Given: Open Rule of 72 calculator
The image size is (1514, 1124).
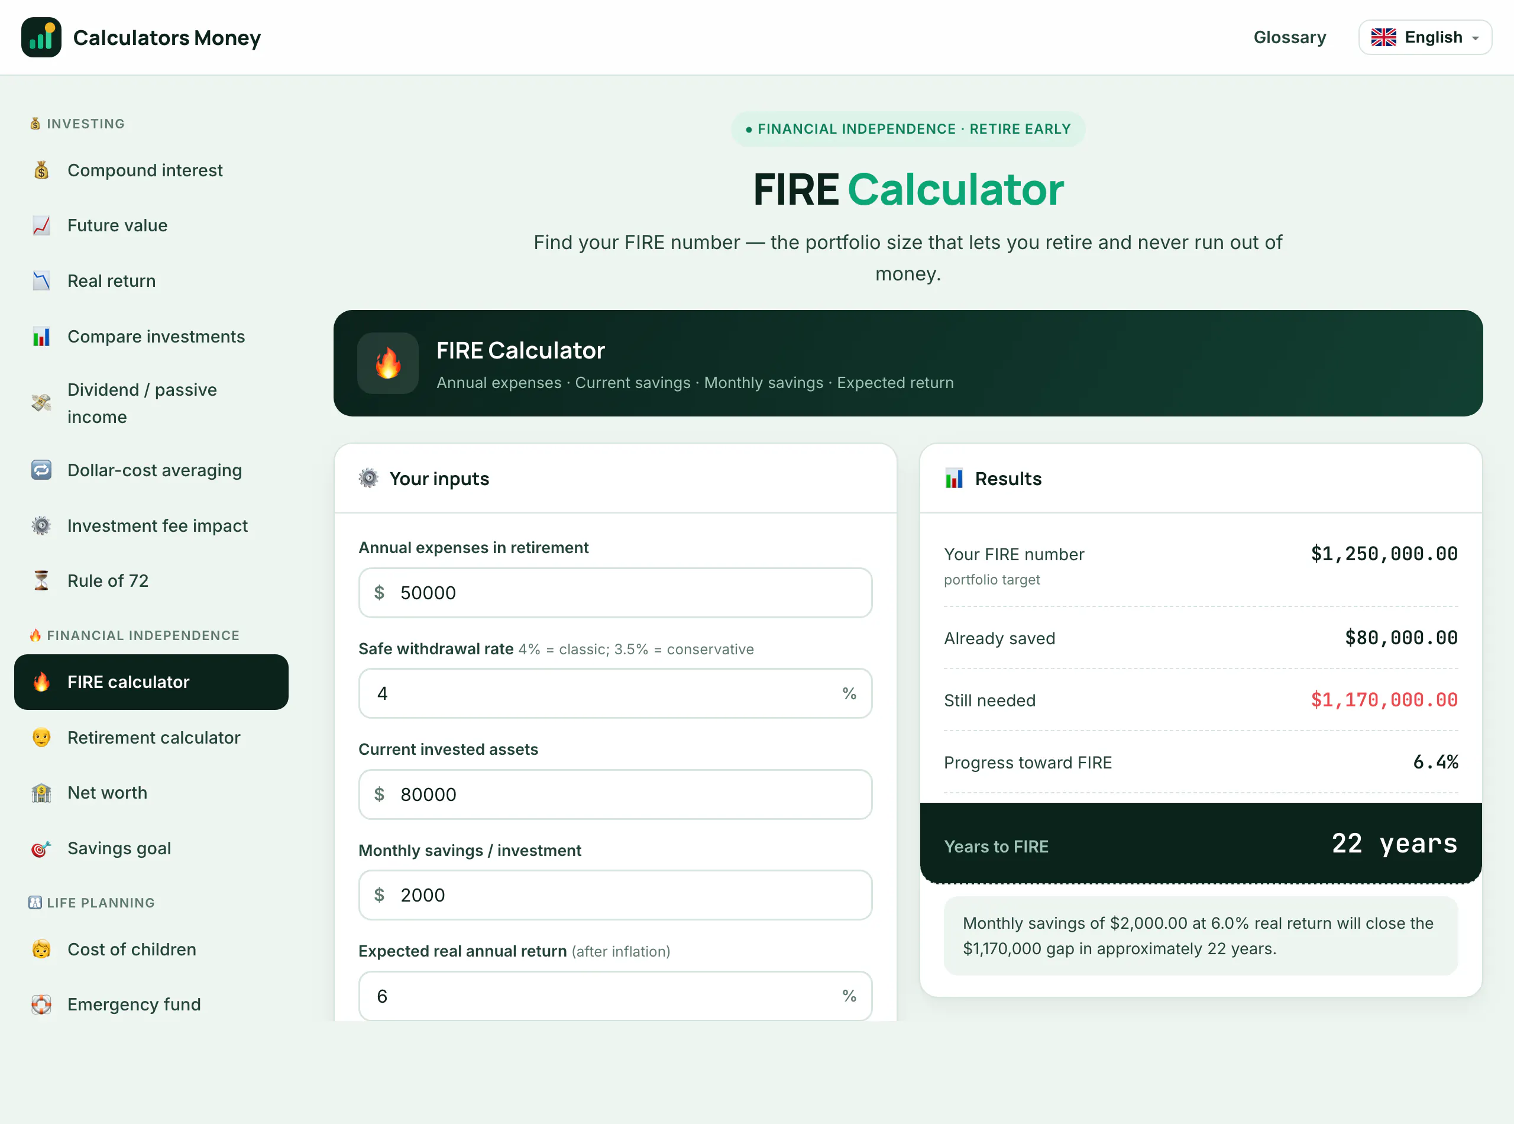Looking at the screenshot, I should [x=151, y=581].
